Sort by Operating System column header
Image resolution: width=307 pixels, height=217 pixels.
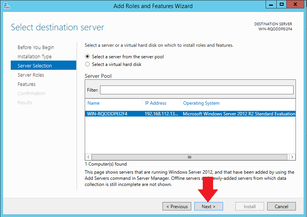[x=238, y=103]
